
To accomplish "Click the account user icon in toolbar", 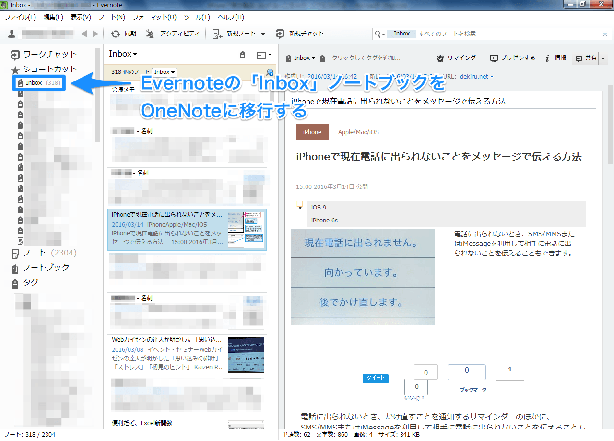I will (12, 34).
